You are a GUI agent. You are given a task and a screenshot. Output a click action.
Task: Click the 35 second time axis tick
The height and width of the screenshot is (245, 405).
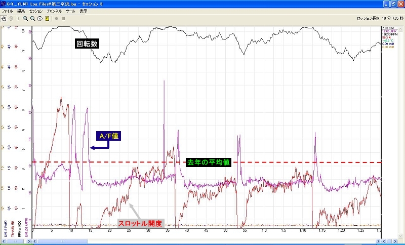tap(168, 230)
